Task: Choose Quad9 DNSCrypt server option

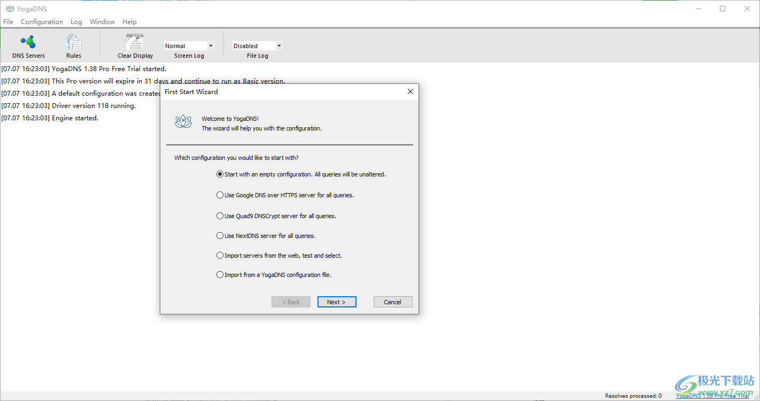Action: (x=276, y=216)
